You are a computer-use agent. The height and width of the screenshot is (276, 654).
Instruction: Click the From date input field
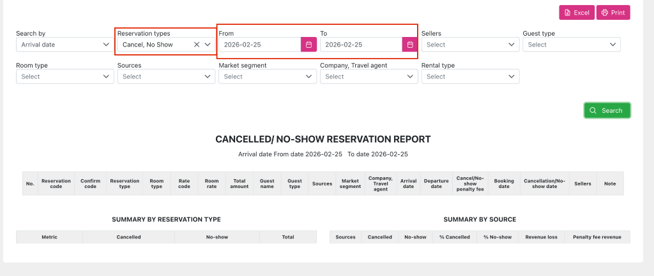pyautogui.click(x=259, y=45)
